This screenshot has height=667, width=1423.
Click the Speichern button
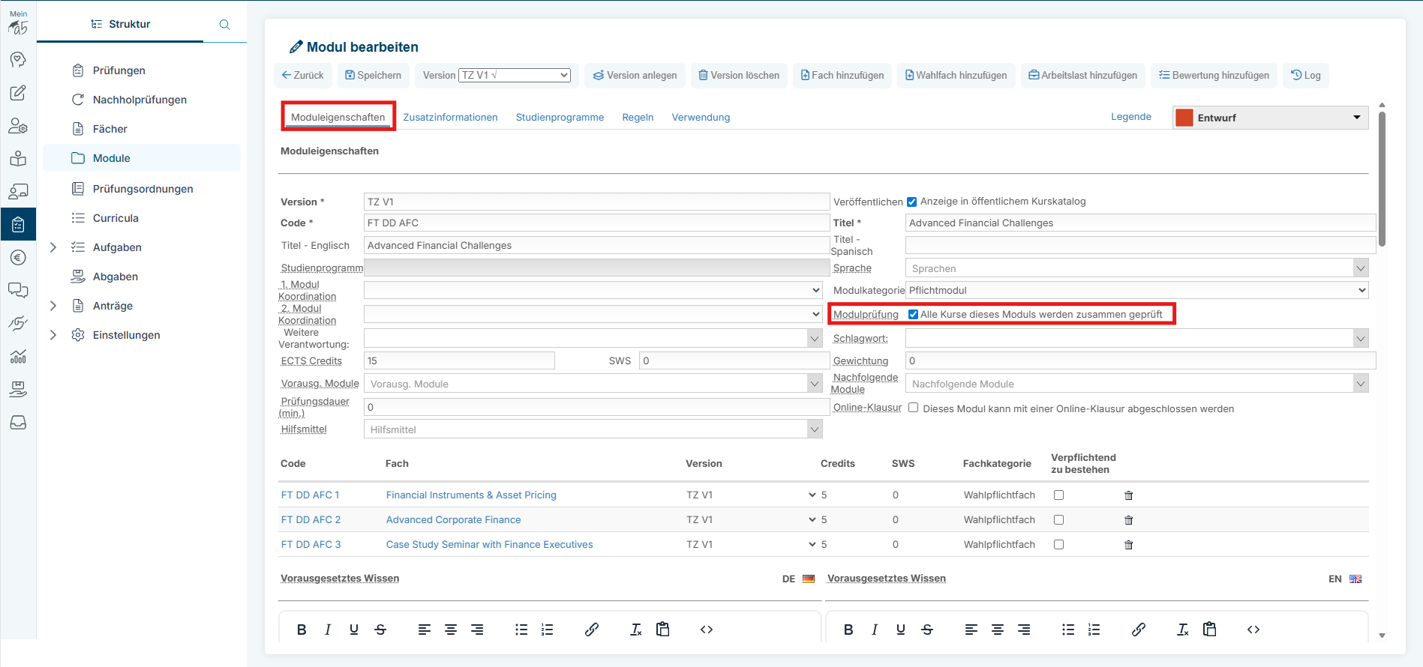click(373, 76)
